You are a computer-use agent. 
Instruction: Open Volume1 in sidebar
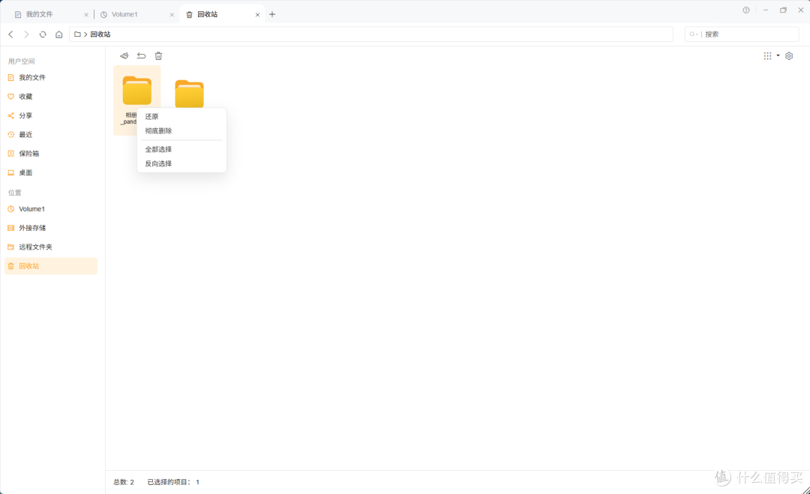click(x=51, y=209)
